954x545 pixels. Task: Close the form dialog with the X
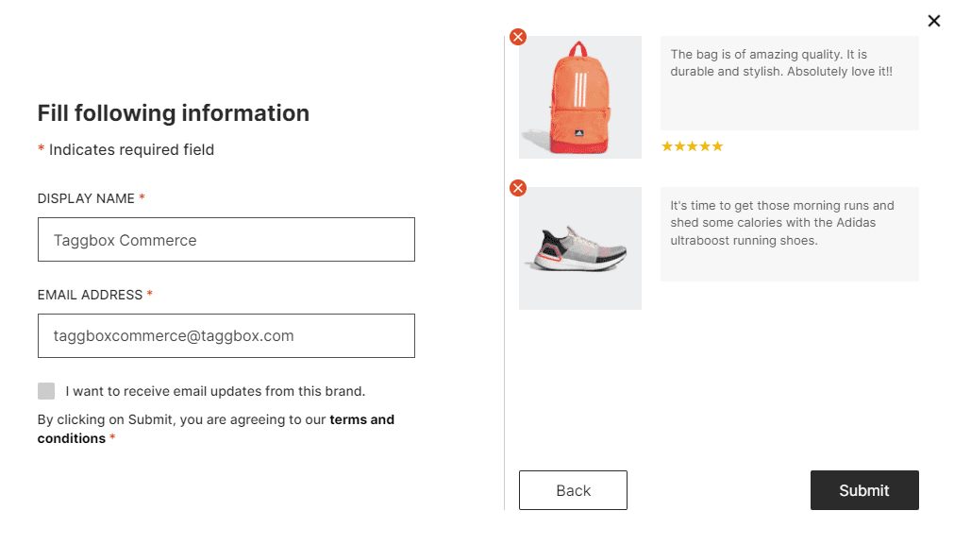(x=933, y=21)
